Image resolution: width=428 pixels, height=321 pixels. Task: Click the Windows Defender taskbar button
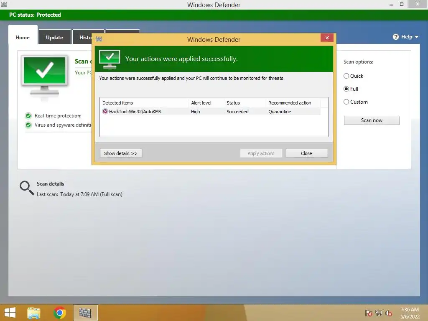tap(85, 313)
